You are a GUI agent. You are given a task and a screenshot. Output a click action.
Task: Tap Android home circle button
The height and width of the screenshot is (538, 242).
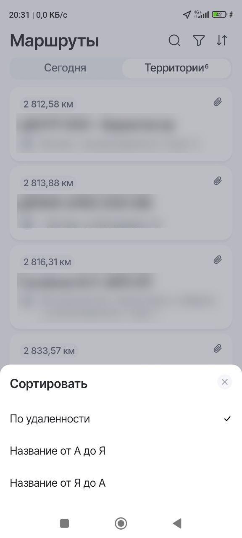121,523
